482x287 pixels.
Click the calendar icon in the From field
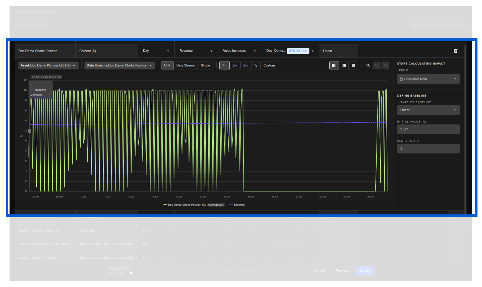pyautogui.click(x=401, y=79)
